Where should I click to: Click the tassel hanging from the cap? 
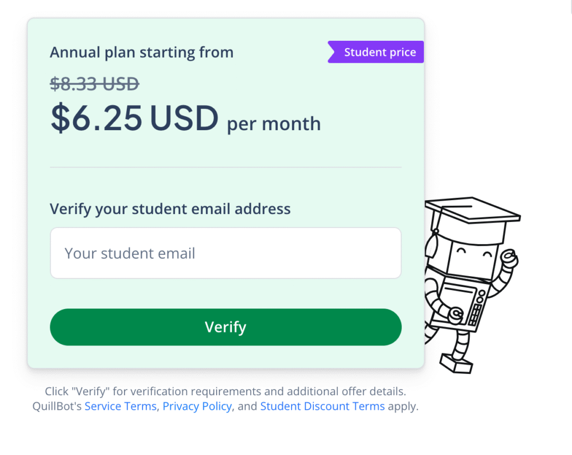click(431, 244)
